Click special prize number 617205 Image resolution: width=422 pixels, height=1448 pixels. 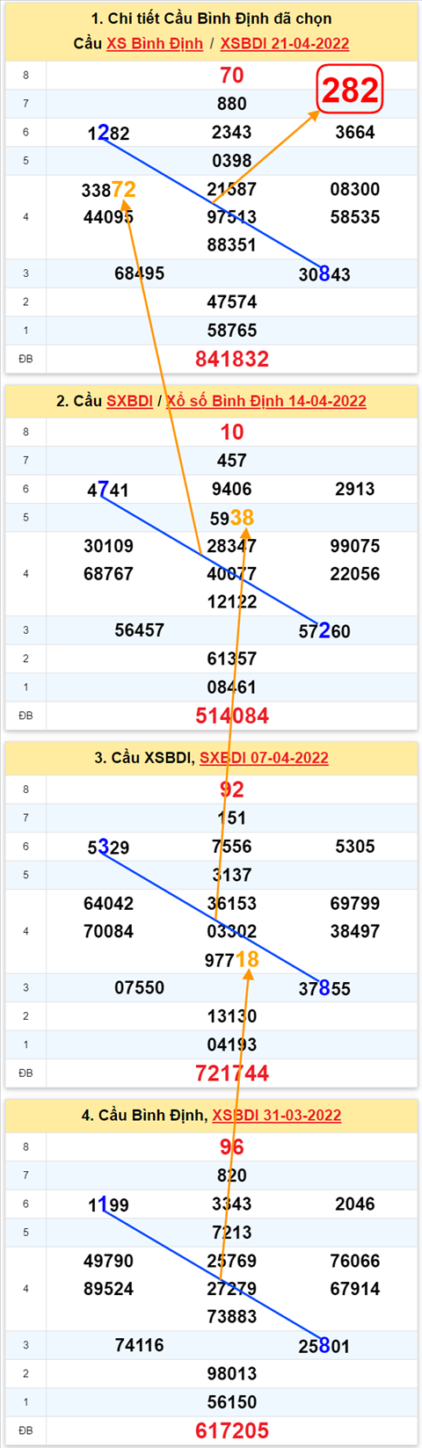point(232,1430)
